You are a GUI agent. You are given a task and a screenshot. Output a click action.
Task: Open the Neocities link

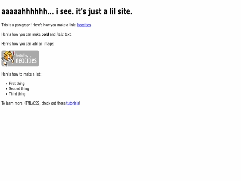click(84, 25)
